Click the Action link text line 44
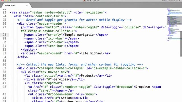 pyautogui.click(x=66, y=98)
